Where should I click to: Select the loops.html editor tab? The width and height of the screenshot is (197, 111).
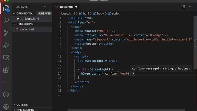(x=66, y=7)
